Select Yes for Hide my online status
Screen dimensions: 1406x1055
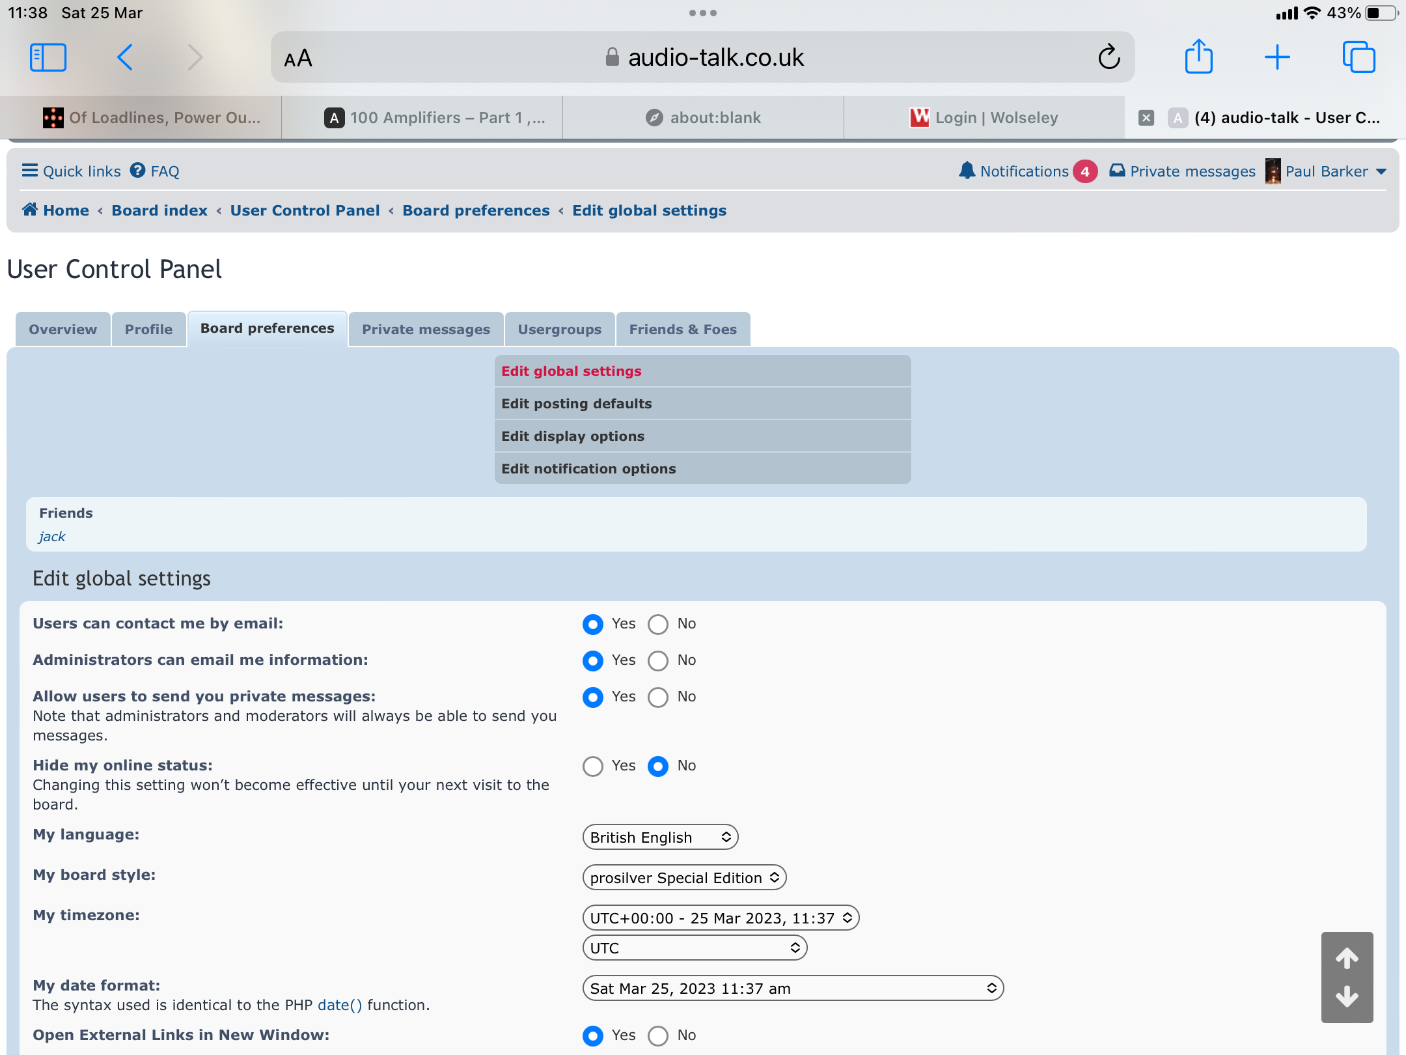(x=593, y=766)
